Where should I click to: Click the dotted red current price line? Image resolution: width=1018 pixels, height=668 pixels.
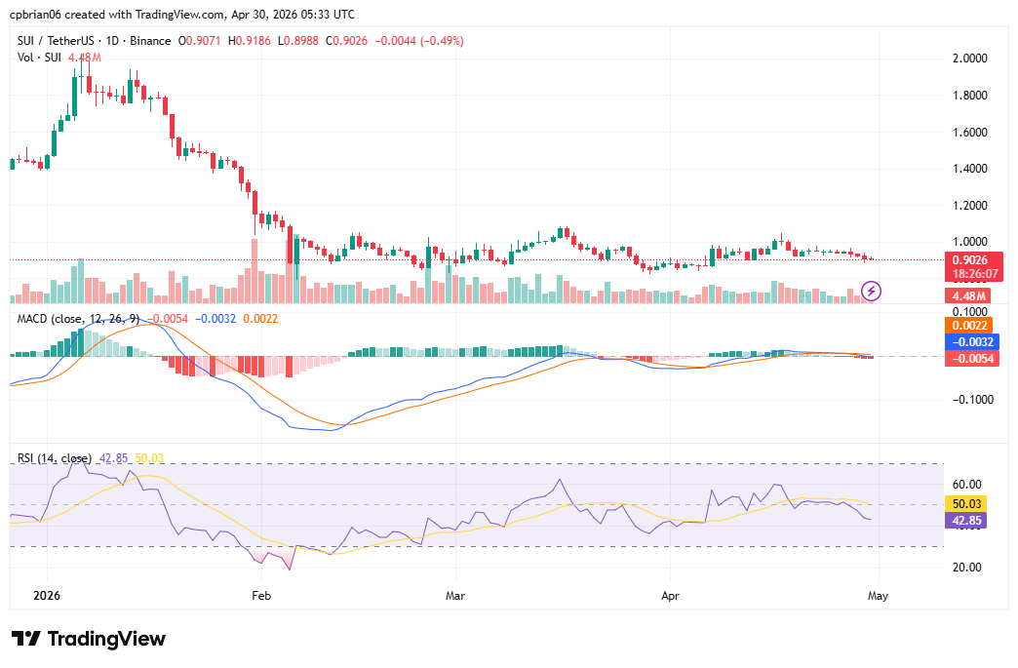(x=488, y=259)
